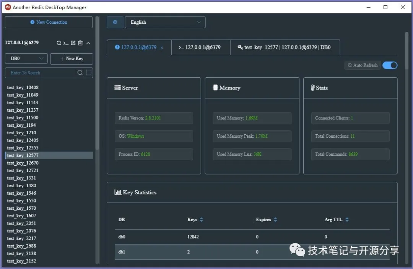This screenshot has width=413, height=269.
Task: Click the Process ID 6128 field
Action: point(154,154)
